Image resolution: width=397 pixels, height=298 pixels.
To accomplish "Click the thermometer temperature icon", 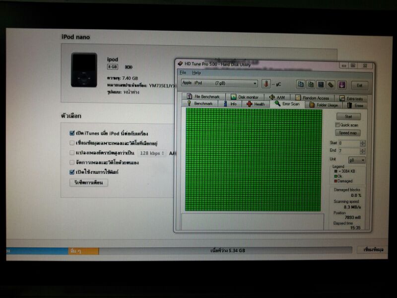I will point(266,83).
